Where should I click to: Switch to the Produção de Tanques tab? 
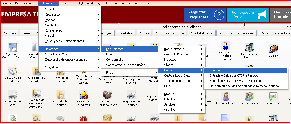click(236, 33)
